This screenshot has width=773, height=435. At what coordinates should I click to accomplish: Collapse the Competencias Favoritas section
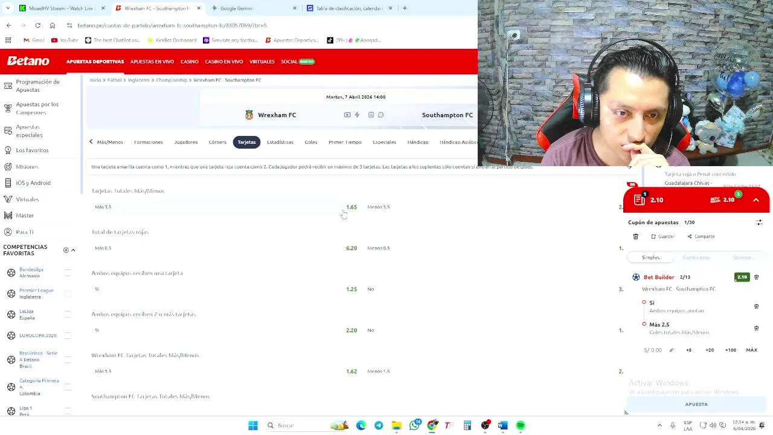(73, 250)
